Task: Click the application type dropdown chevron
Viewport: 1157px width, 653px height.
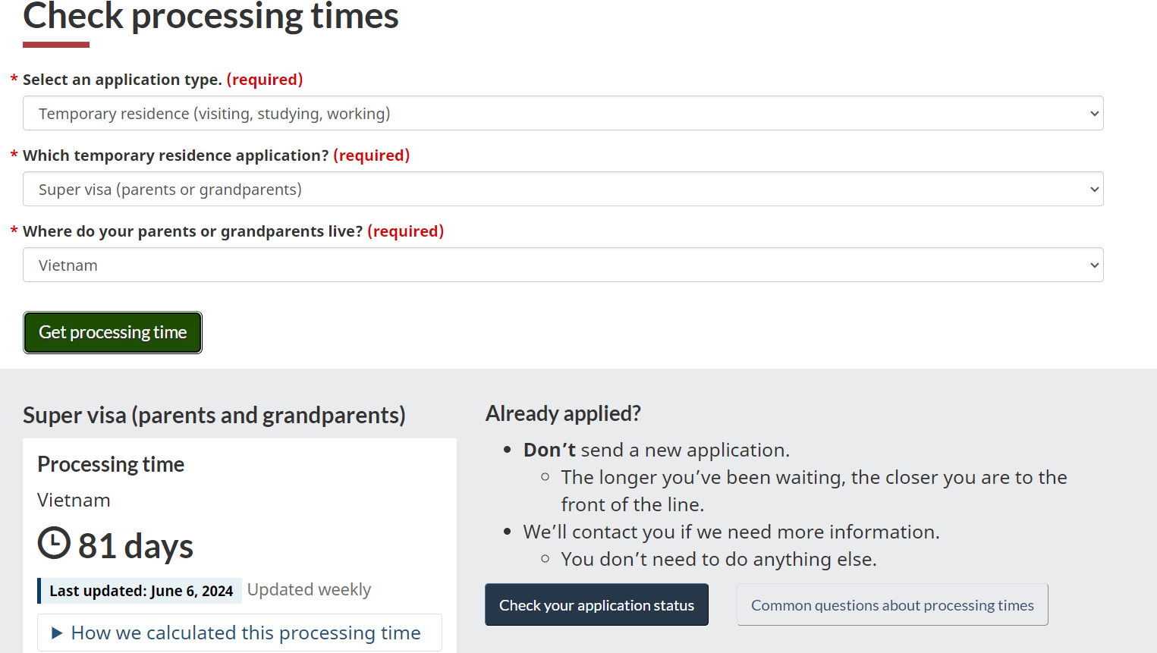Action: [1094, 114]
